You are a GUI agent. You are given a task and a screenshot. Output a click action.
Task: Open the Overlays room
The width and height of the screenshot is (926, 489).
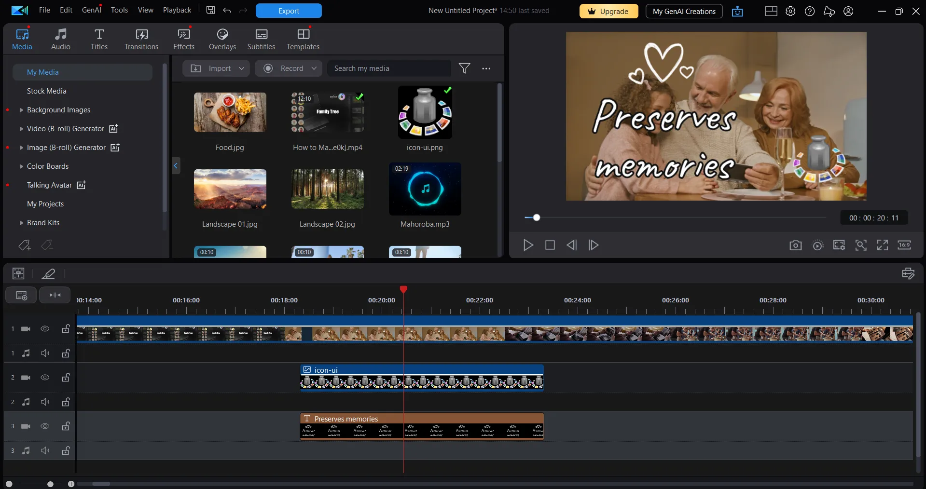pos(222,39)
